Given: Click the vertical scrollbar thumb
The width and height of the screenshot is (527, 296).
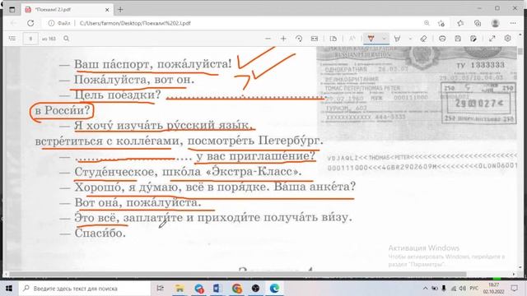Looking at the screenshot, I should click(x=520, y=52).
